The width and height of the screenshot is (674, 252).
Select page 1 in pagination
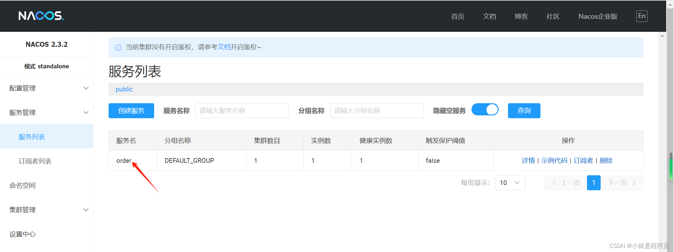pyautogui.click(x=594, y=183)
